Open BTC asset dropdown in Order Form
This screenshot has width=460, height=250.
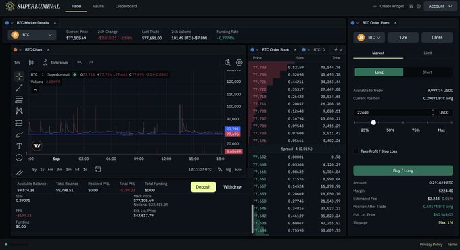369,38
